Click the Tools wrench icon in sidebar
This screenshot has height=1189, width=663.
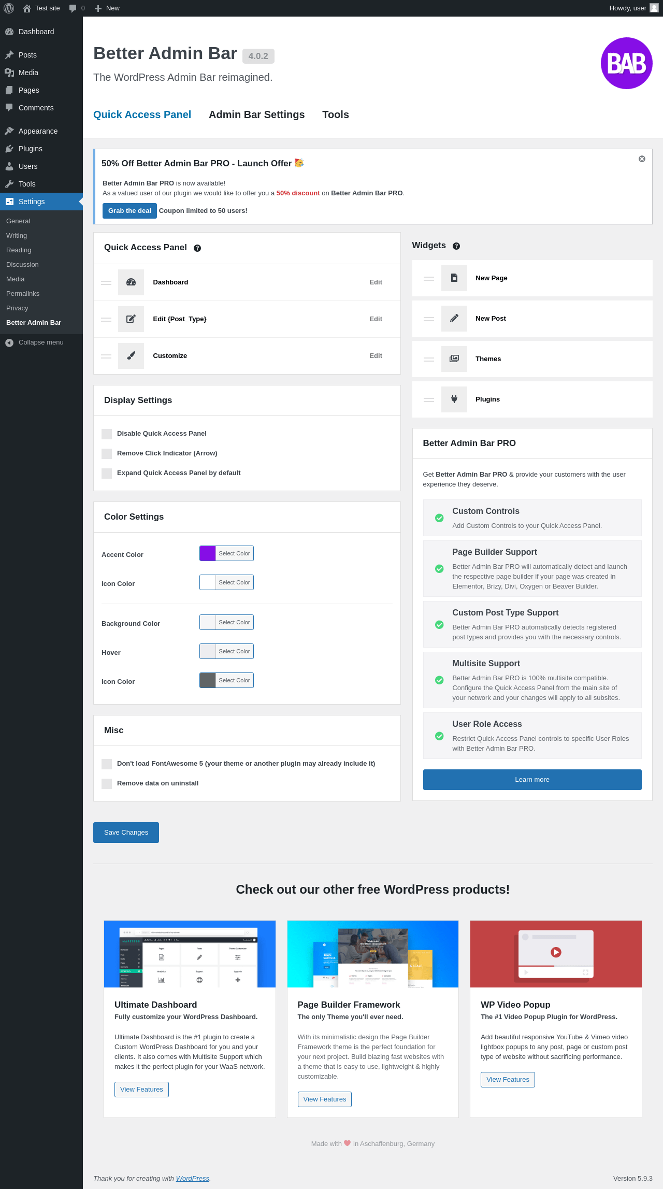click(x=9, y=184)
